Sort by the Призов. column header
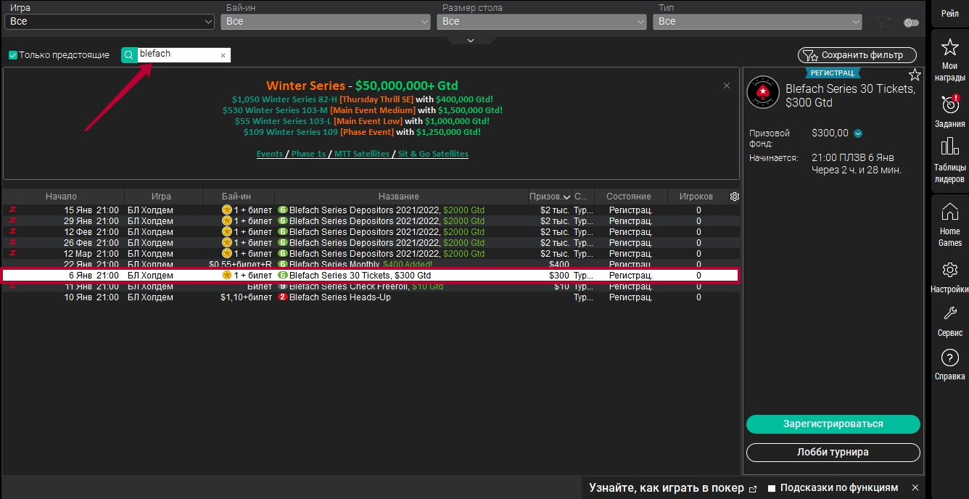The height and width of the screenshot is (499, 969). pyautogui.click(x=551, y=197)
